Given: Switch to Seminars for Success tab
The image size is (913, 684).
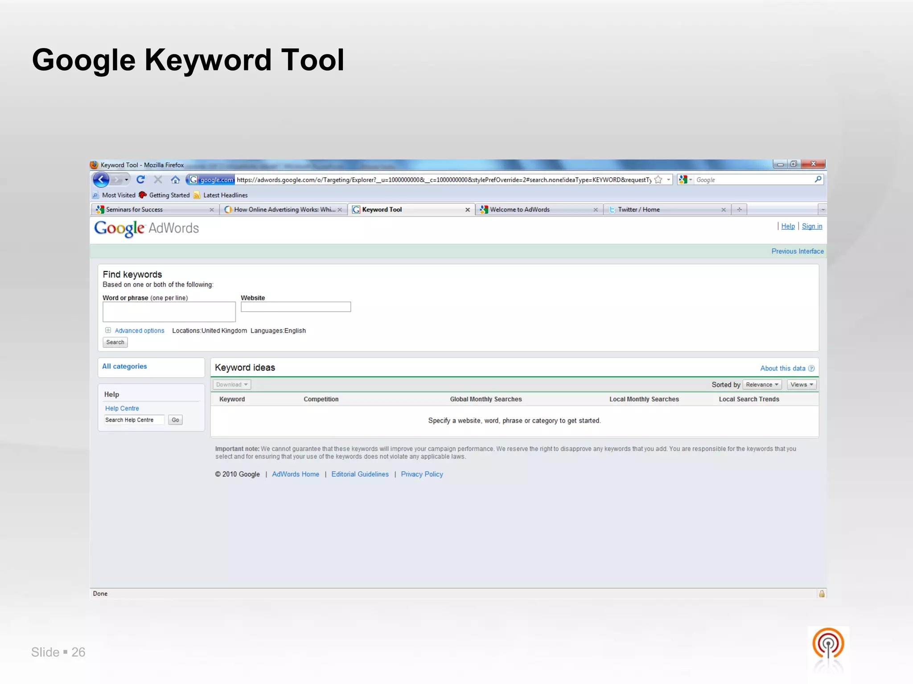Looking at the screenshot, I should 152,209.
